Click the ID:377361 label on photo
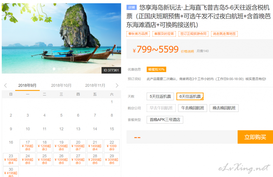Viewport: 273px width, 177px height. 111,70
